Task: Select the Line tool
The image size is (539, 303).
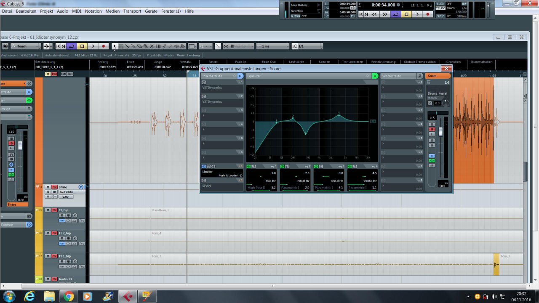Action: [170, 46]
